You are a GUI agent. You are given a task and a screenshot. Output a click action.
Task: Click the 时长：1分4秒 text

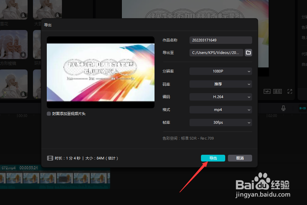tap(68, 158)
